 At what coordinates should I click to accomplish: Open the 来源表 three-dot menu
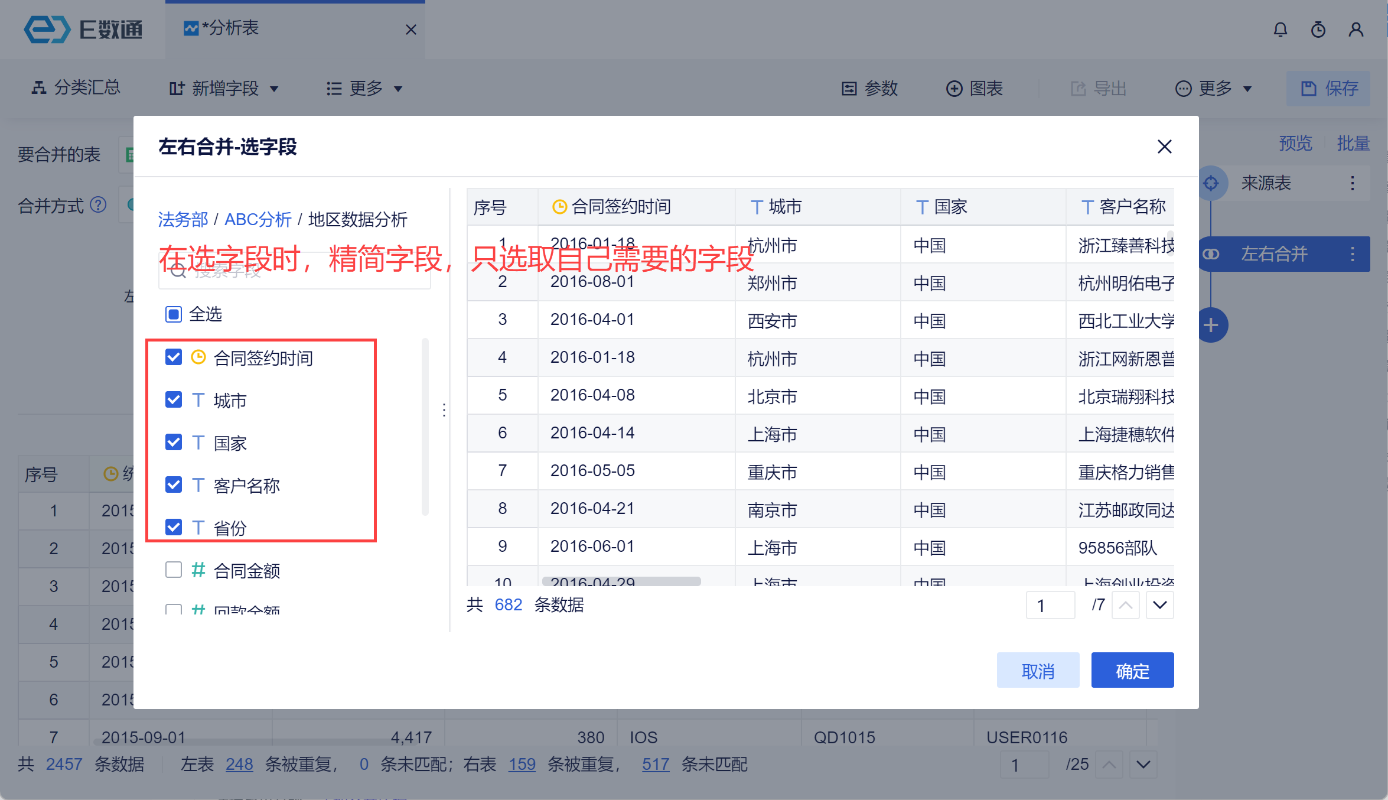point(1352,183)
